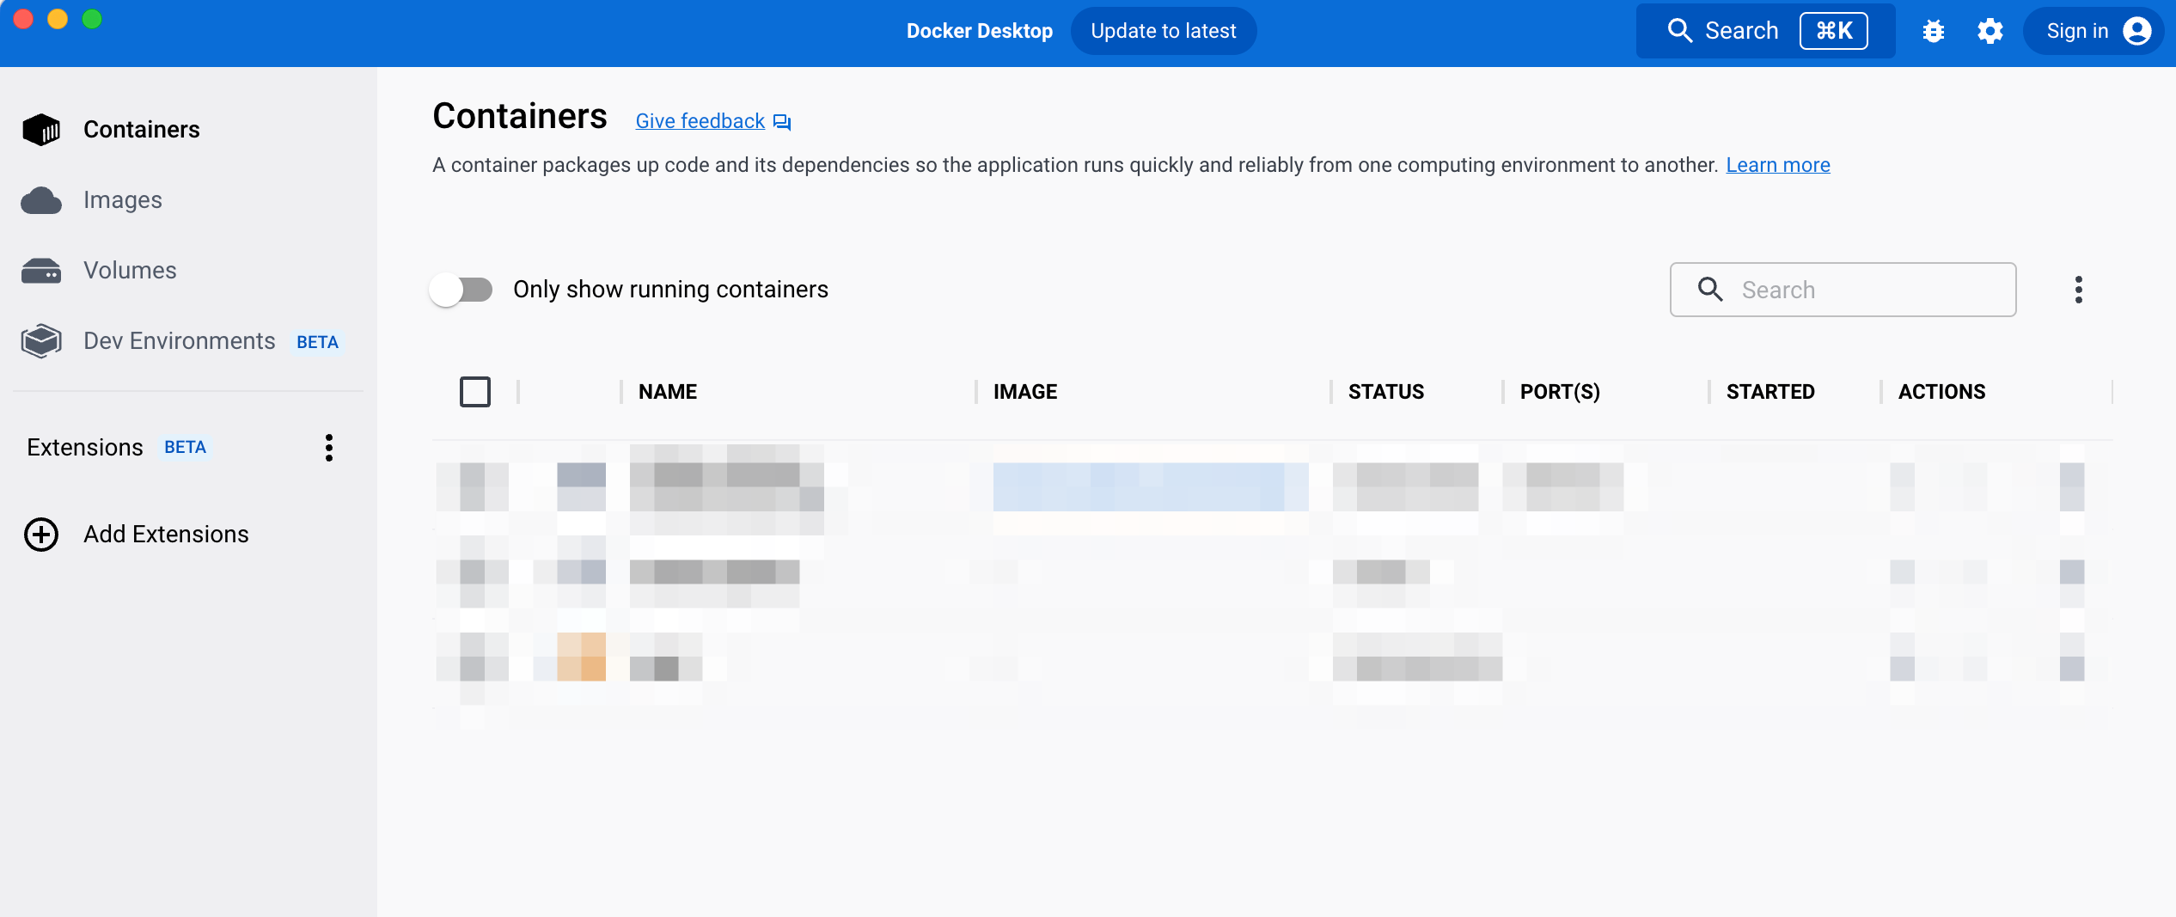
Task: Click the Update to latest button
Action: point(1163,30)
